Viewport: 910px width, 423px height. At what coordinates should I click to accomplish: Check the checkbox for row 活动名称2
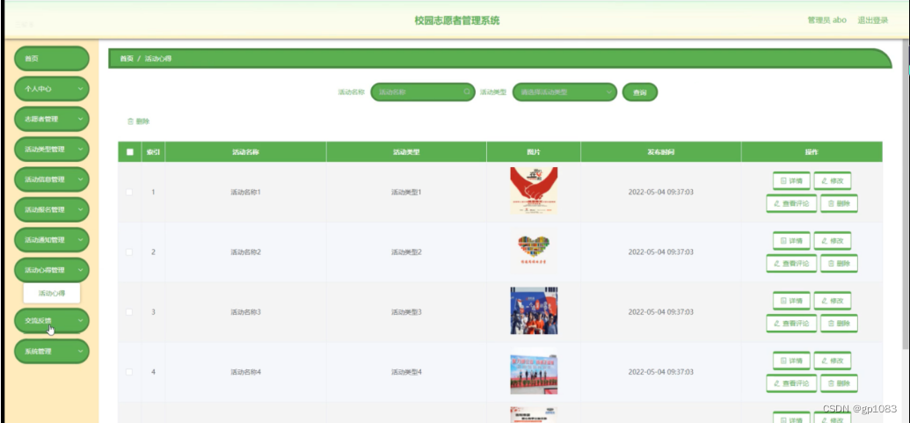tap(129, 252)
